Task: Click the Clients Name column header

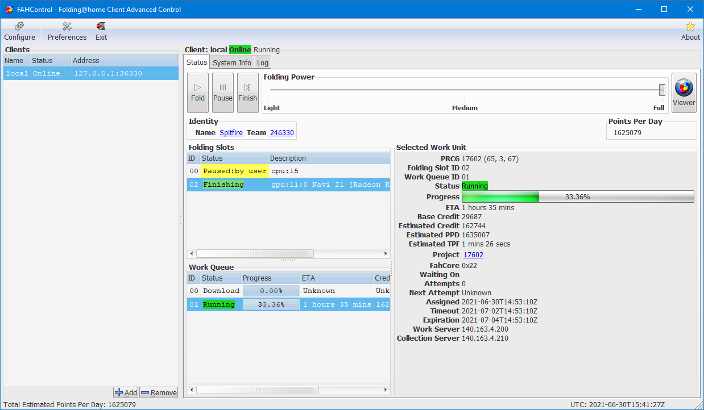Action: pos(16,61)
